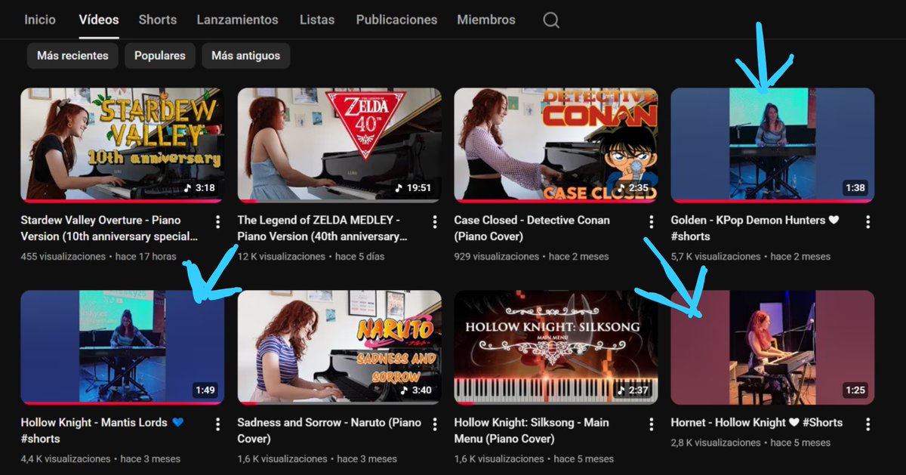This screenshot has width=906, height=475.
Task: Click title 'The Legend of ZELDA MEDLEY'
Action: (322, 228)
